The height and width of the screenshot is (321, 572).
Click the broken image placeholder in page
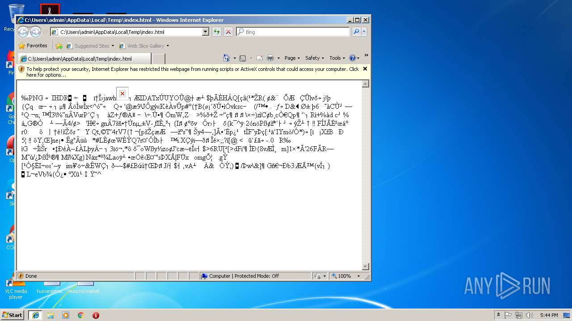point(122,94)
